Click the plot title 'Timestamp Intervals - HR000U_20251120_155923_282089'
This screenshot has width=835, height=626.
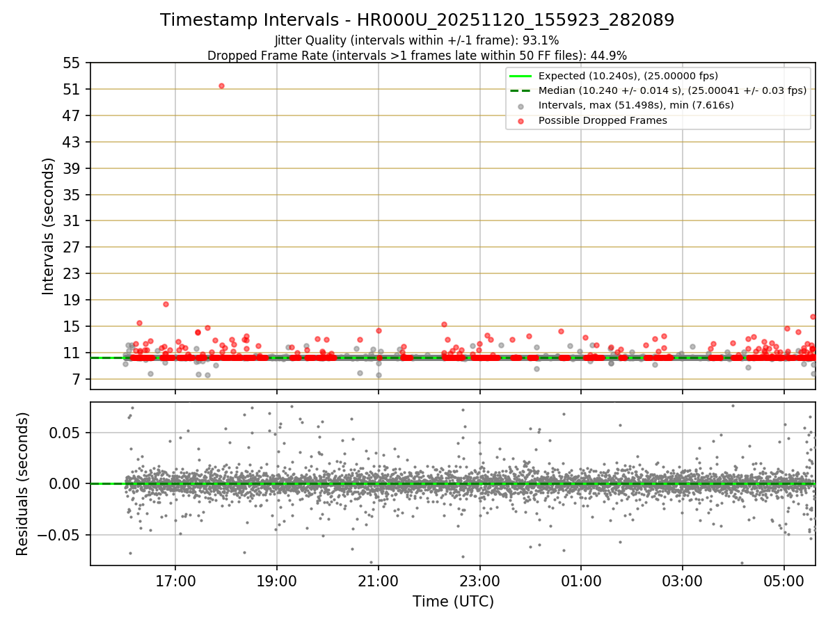pos(417,20)
